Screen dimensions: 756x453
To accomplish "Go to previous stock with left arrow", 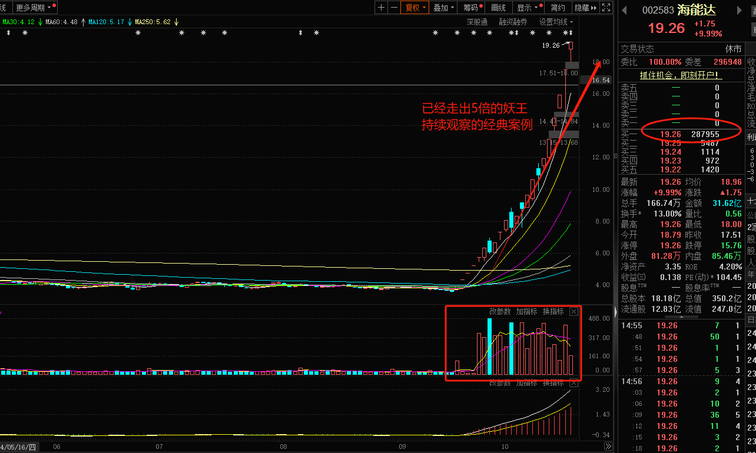I will (x=625, y=10).
